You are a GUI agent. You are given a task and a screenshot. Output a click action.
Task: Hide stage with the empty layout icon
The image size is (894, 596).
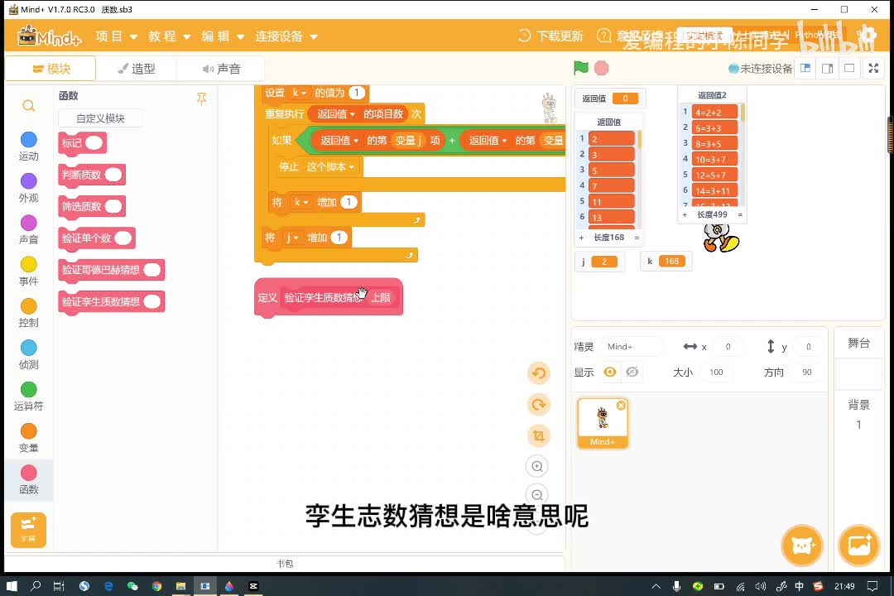pos(849,69)
